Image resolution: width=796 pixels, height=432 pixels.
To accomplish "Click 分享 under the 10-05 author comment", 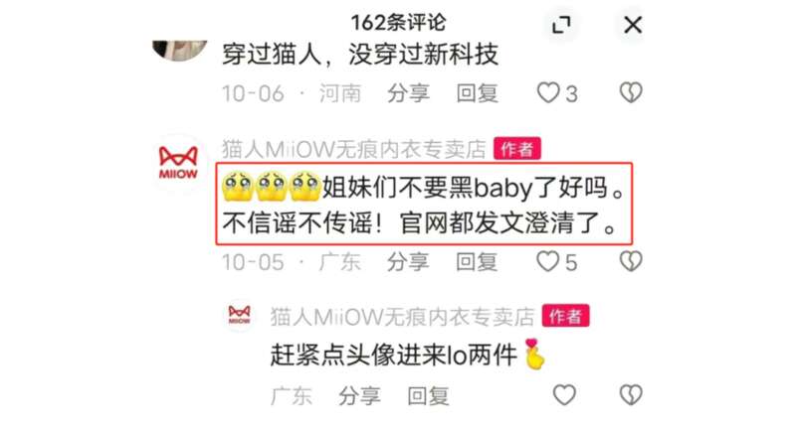I will click(x=408, y=262).
